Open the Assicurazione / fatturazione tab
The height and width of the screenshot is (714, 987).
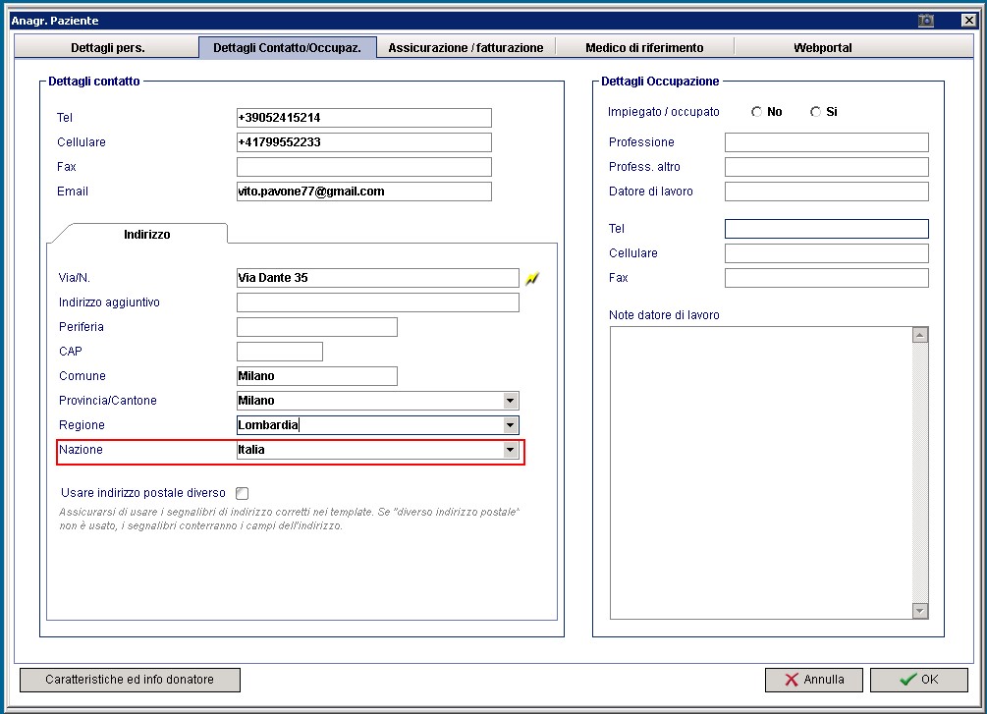click(466, 47)
